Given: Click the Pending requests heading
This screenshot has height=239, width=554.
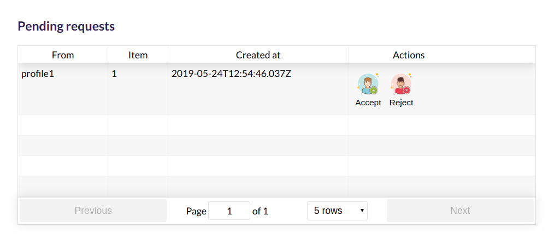Looking at the screenshot, I should 66,26.
